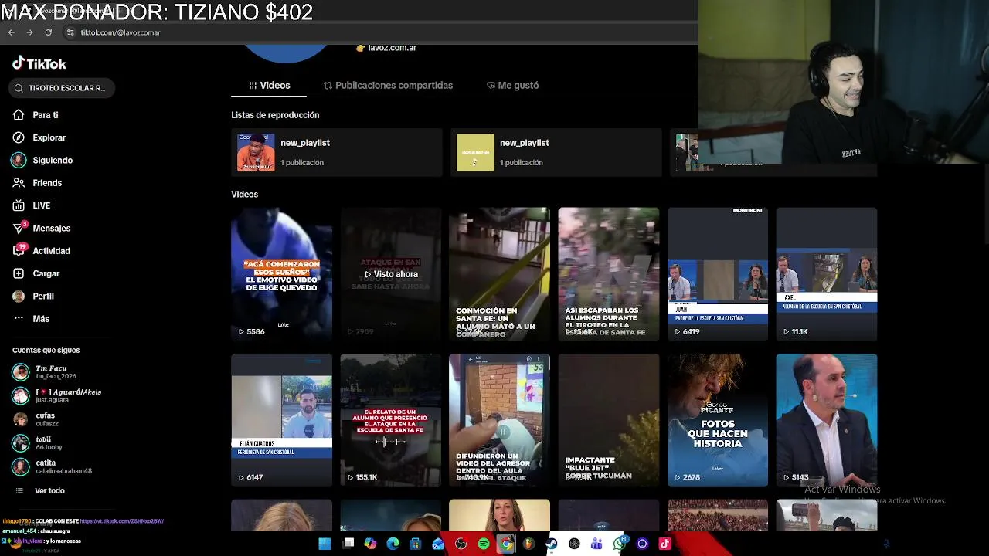The height and width of the screenshot is (556, 989).
Task: Click the browser address bar URL
Action: pyautogui.click(x=121, y=32)
